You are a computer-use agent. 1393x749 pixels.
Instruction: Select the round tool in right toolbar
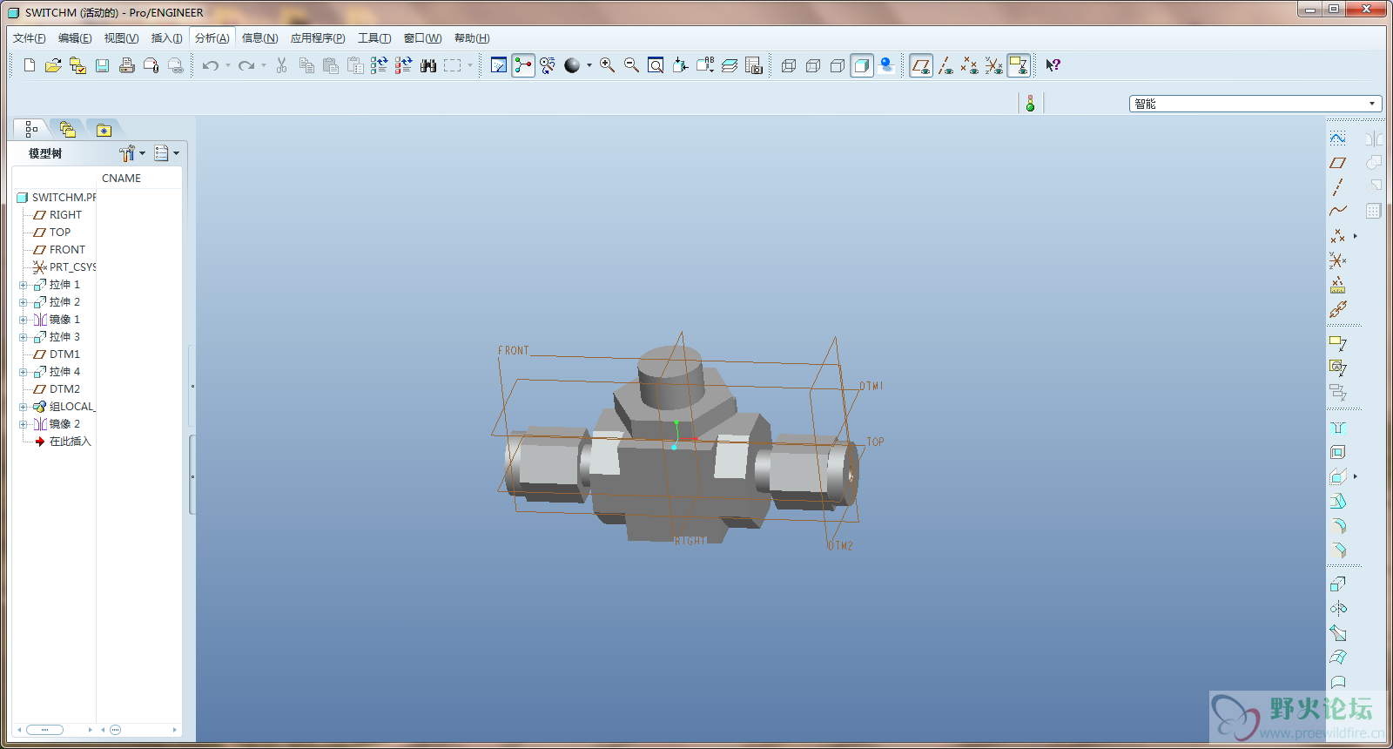coord(1338,526)
